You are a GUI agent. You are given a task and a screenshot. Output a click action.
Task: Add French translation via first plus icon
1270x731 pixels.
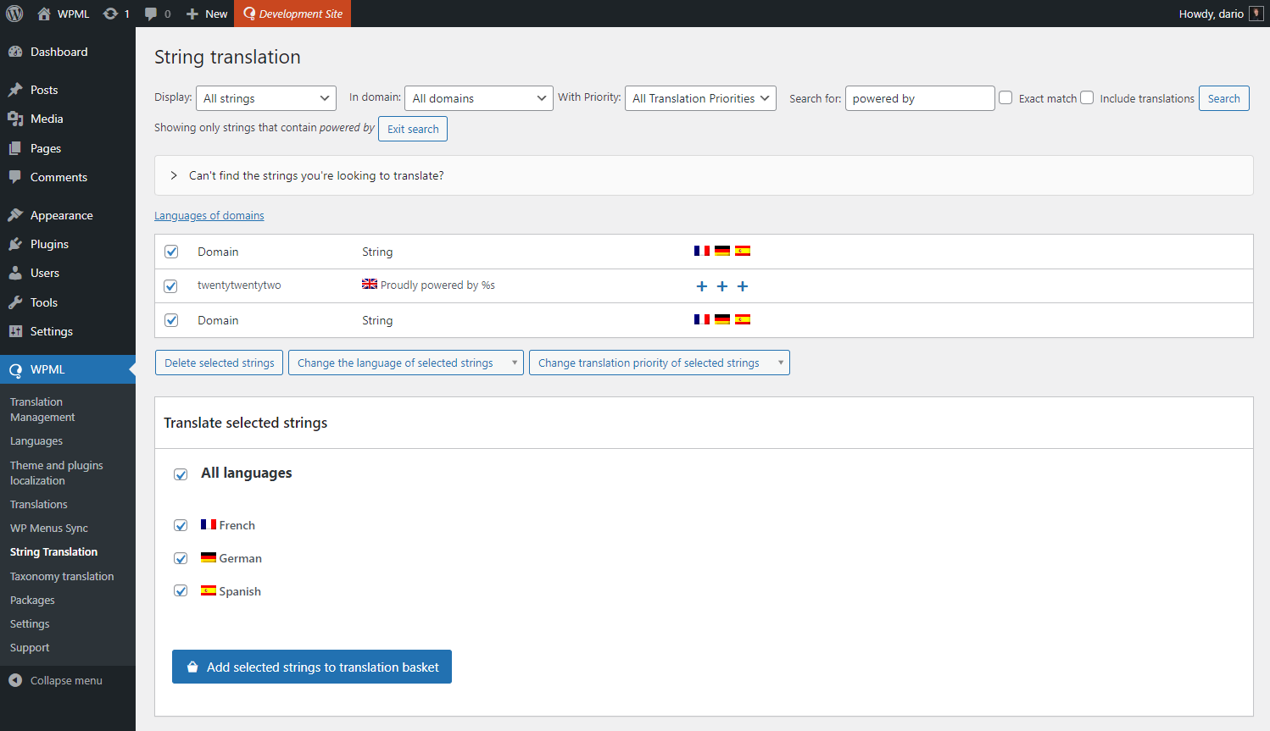pyautogui.click(x=701, y=286)
